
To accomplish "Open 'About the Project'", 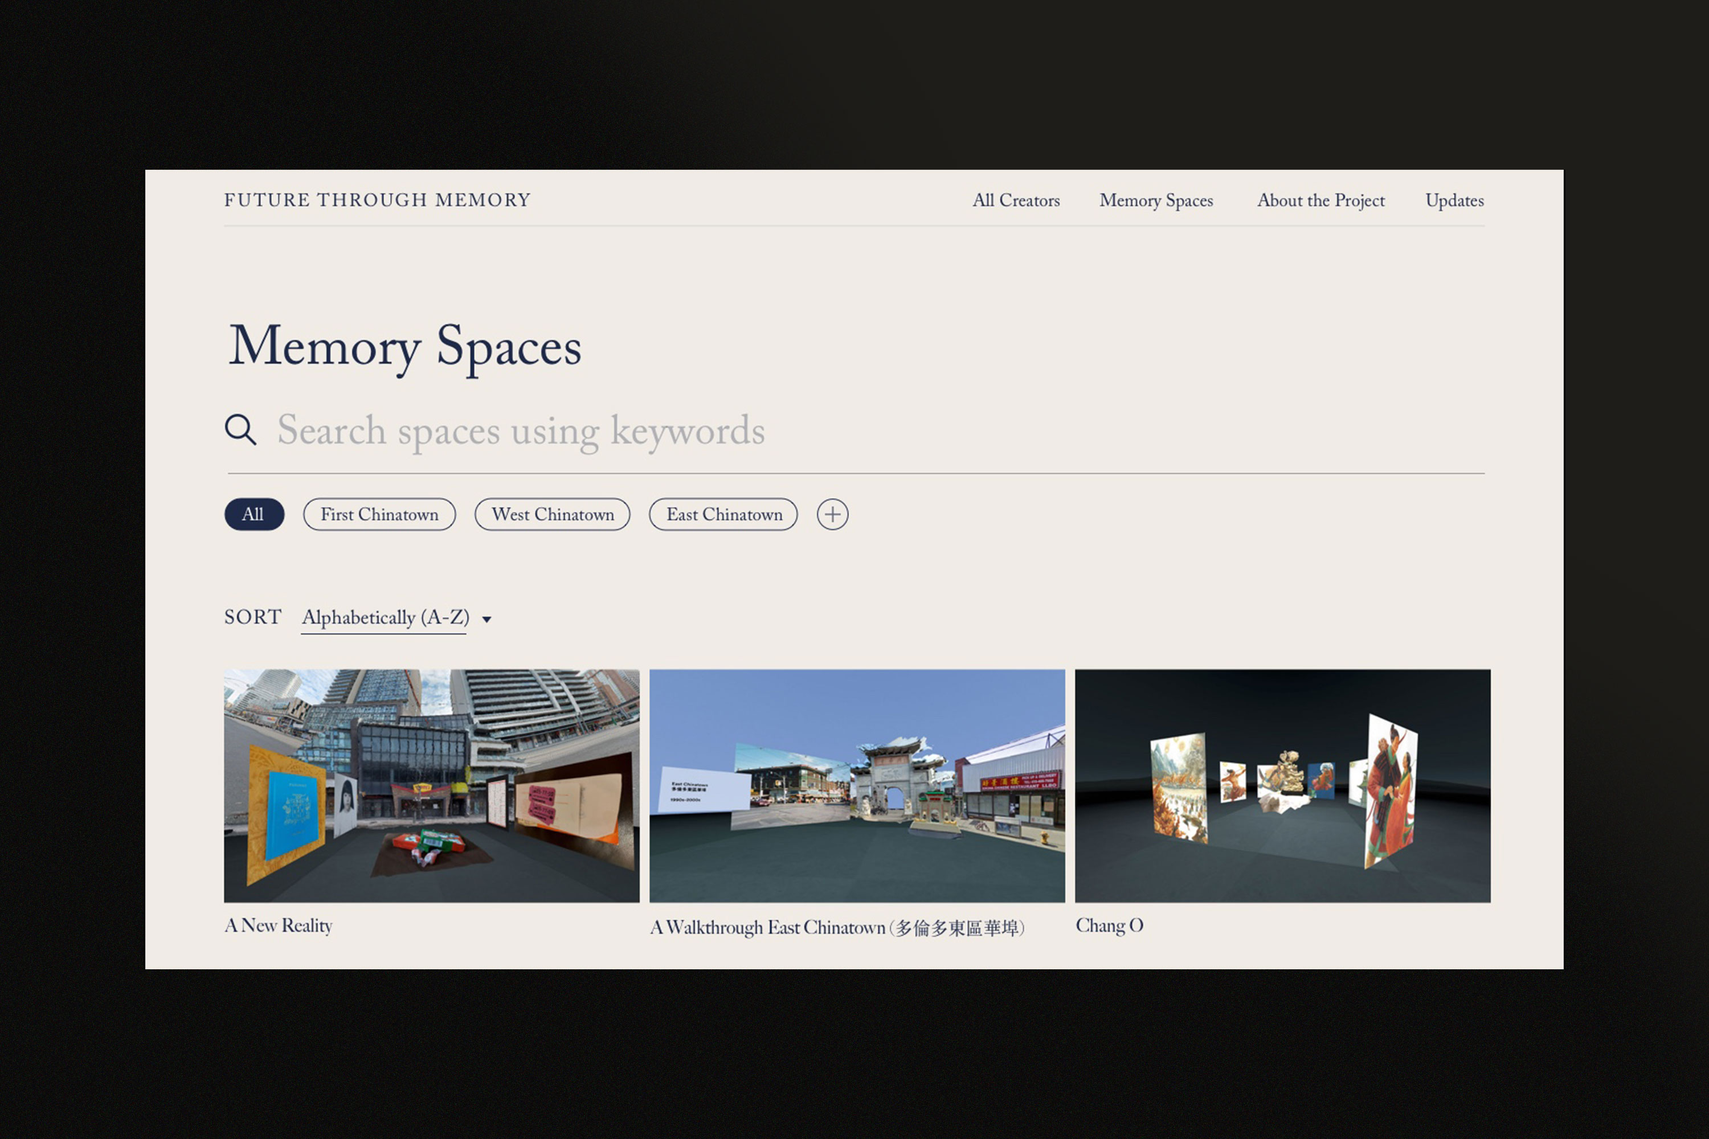I will [x=1320, y=201].
